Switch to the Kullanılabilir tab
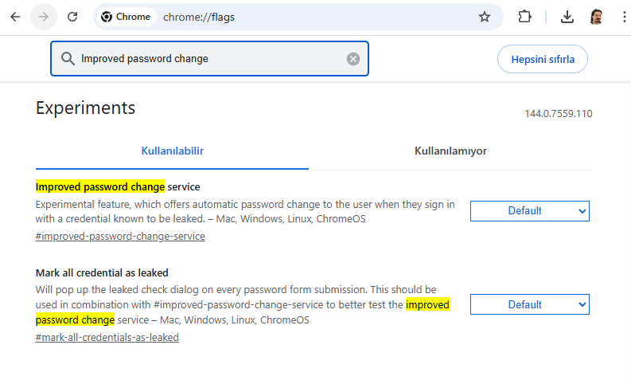 coord(173,151)
